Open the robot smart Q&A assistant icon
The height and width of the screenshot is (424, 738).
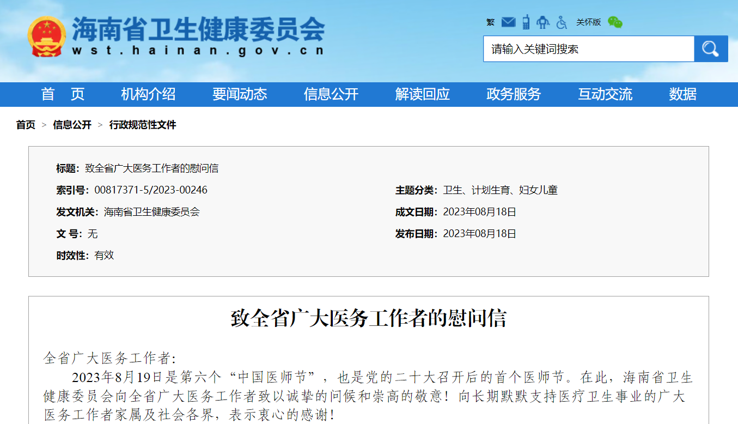point(542,22)
